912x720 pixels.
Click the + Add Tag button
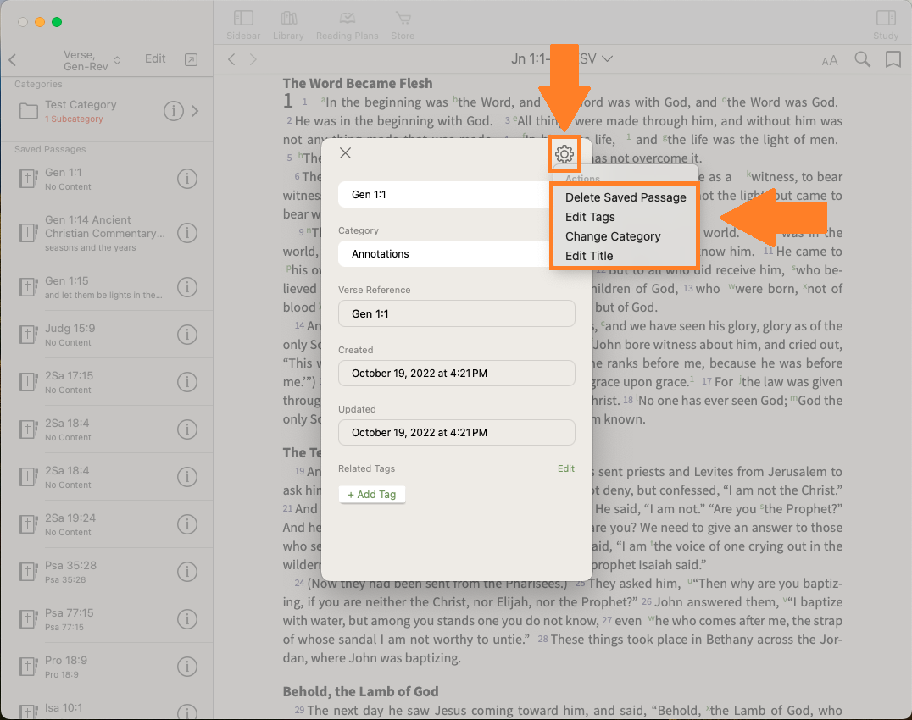point(372,494)
